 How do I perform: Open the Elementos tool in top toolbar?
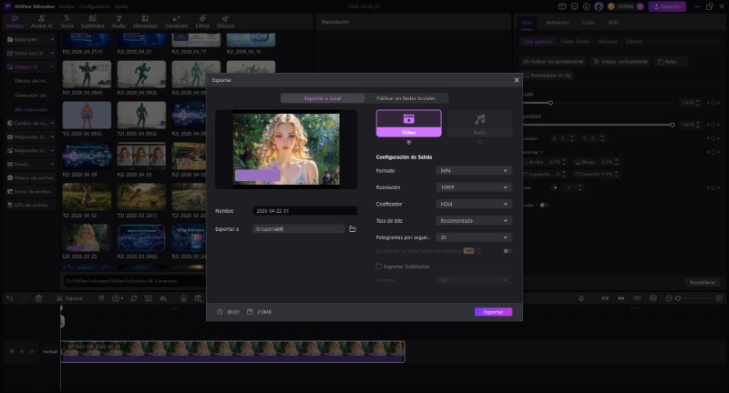(x=146, y=21)
